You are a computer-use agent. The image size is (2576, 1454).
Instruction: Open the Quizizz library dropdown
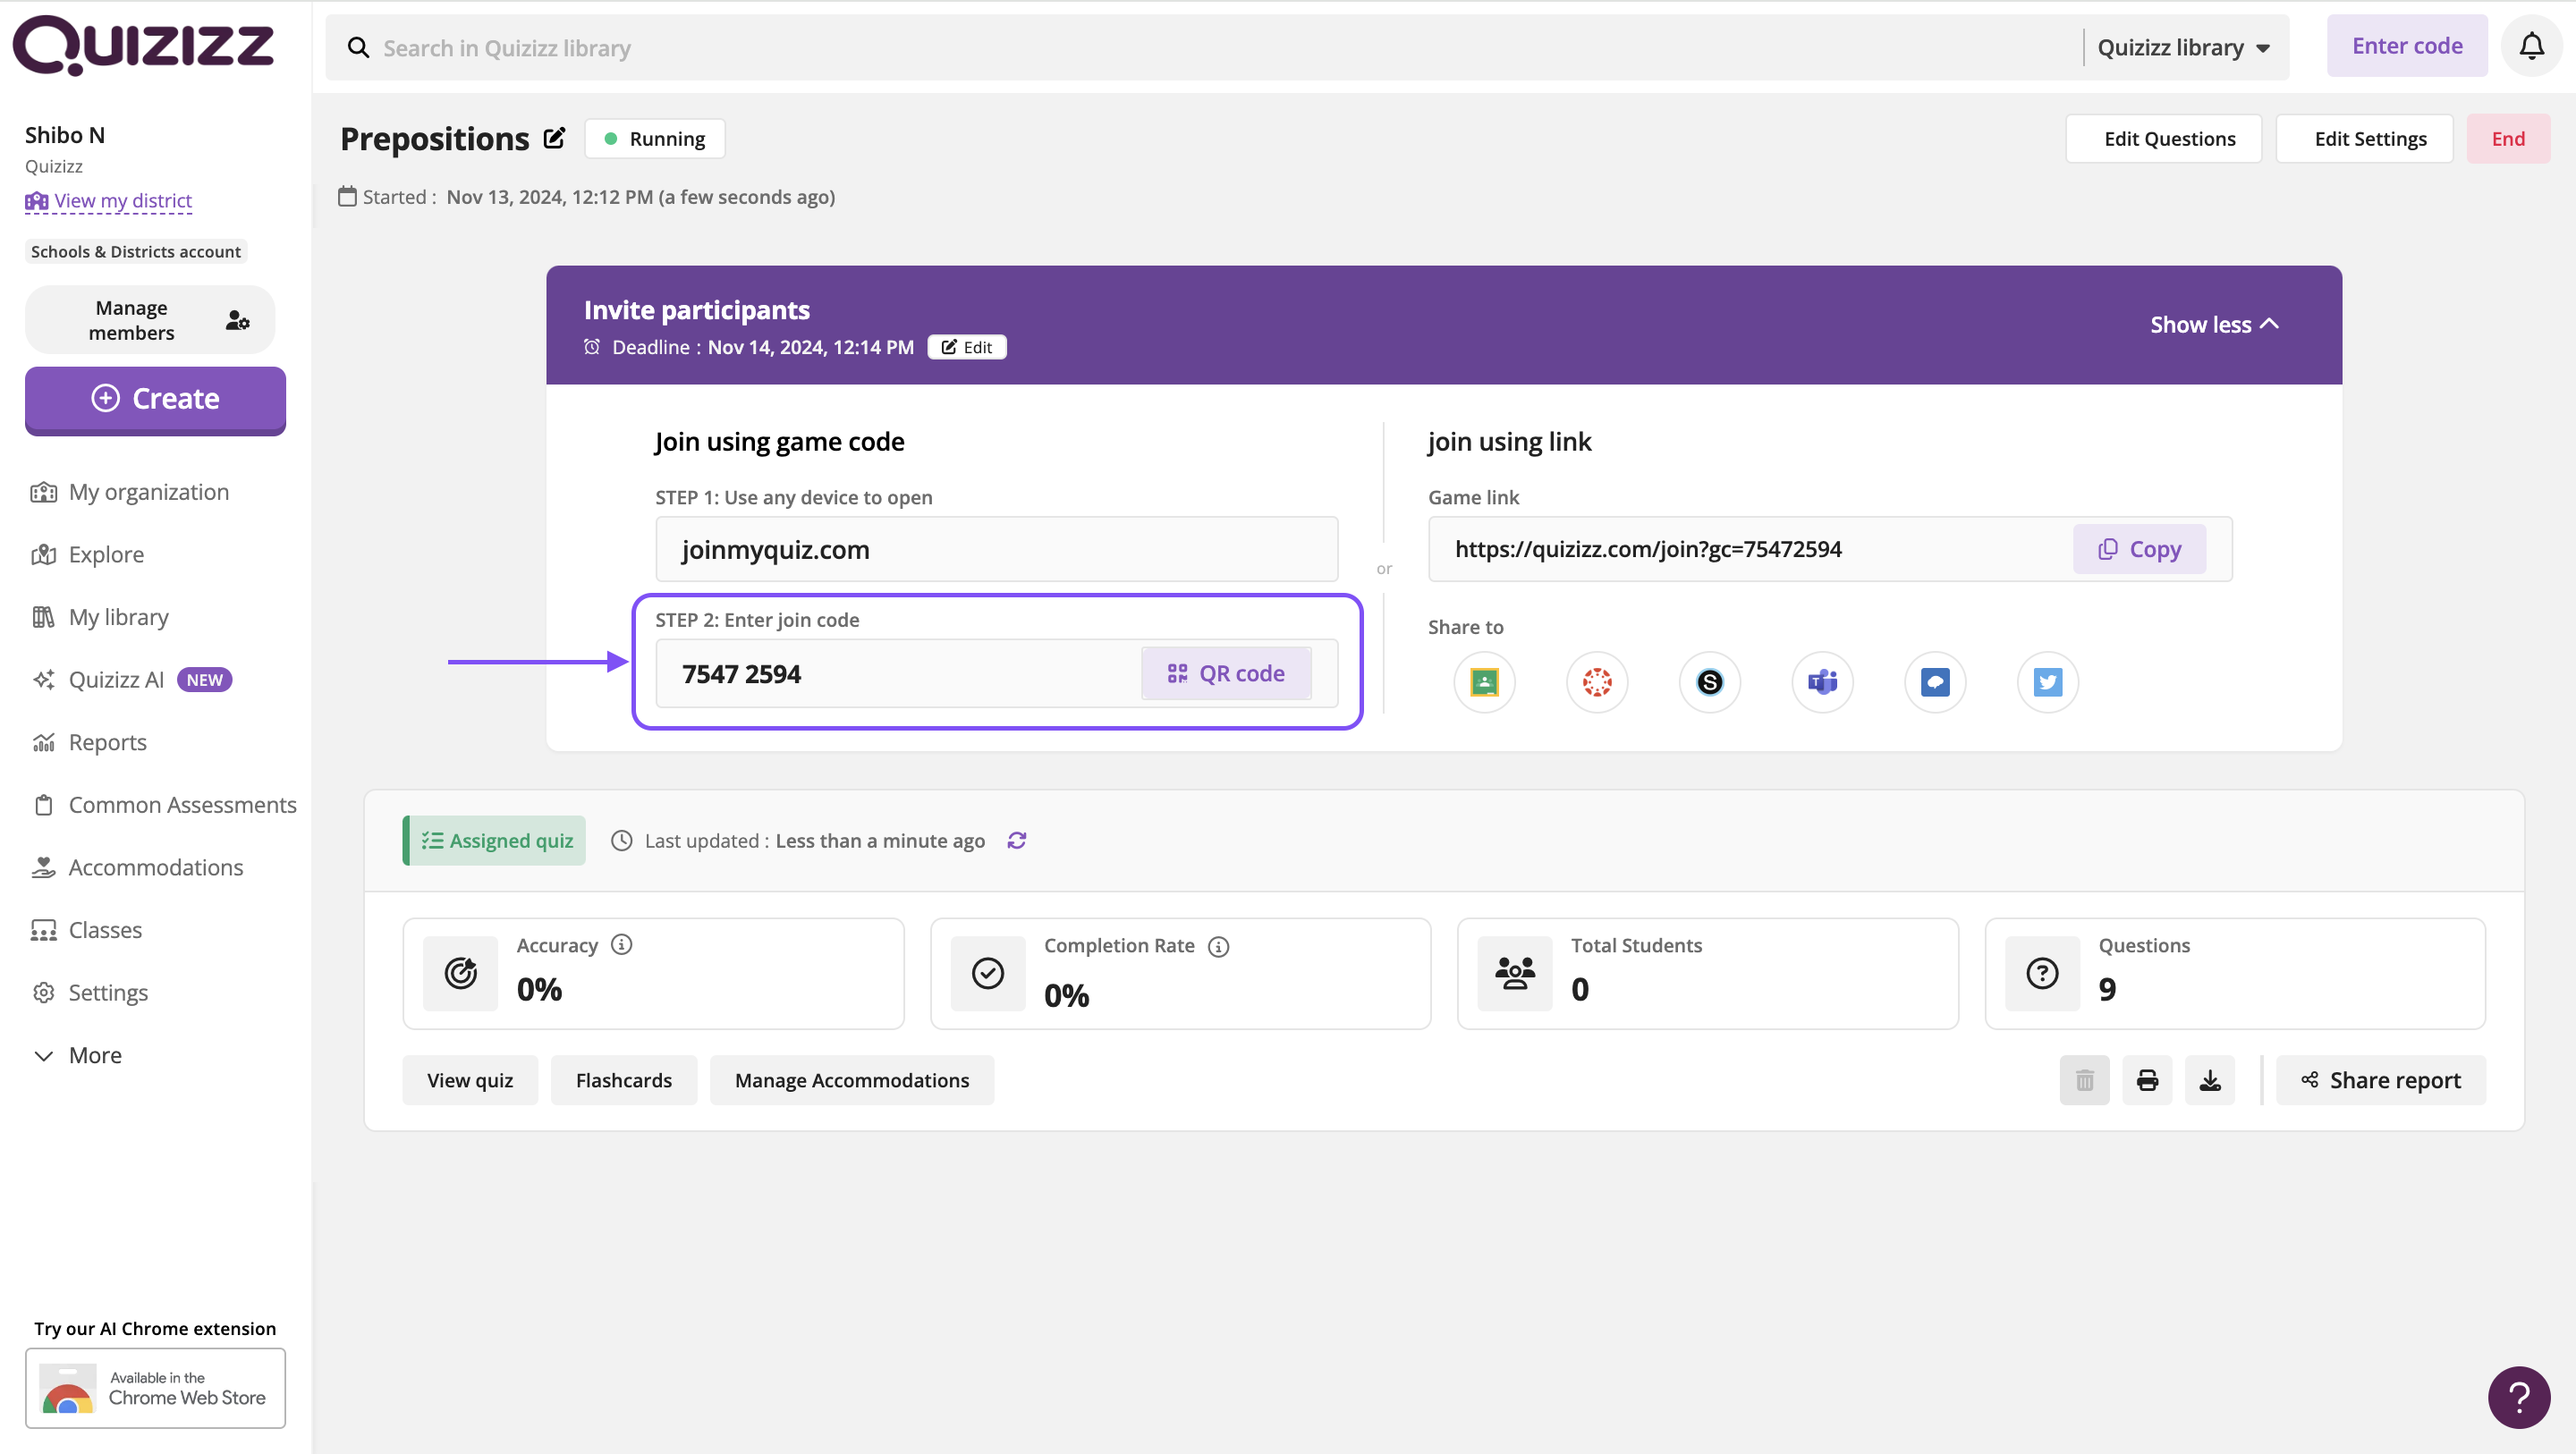2184,48
